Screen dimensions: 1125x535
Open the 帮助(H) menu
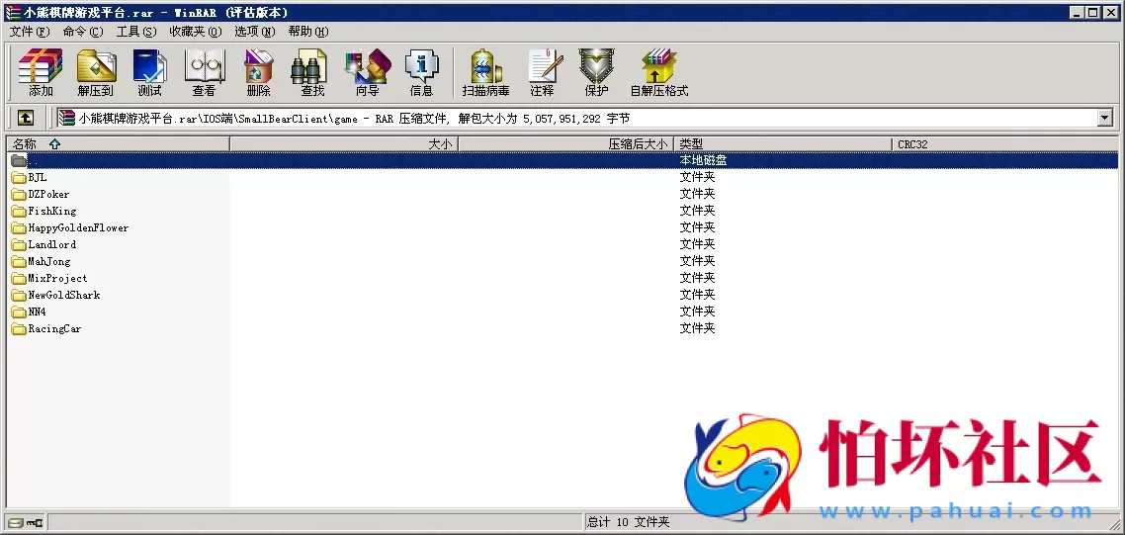coord(308,32)
